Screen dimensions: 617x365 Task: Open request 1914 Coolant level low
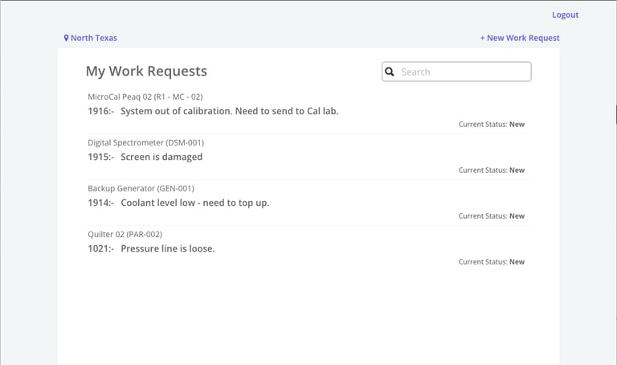[x=178, y=203]
